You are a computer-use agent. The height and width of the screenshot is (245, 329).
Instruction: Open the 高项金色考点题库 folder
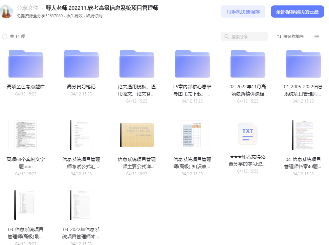point(26,64)
